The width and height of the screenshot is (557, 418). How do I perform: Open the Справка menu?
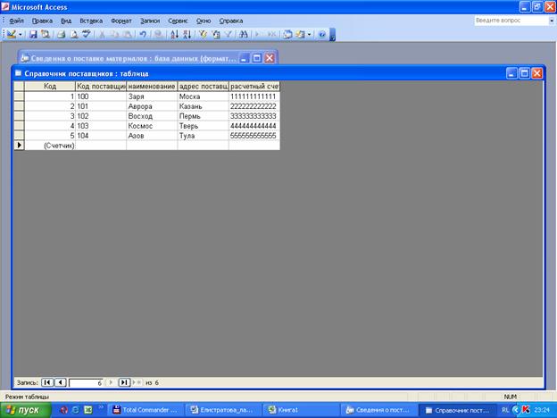tap(231, 21)
